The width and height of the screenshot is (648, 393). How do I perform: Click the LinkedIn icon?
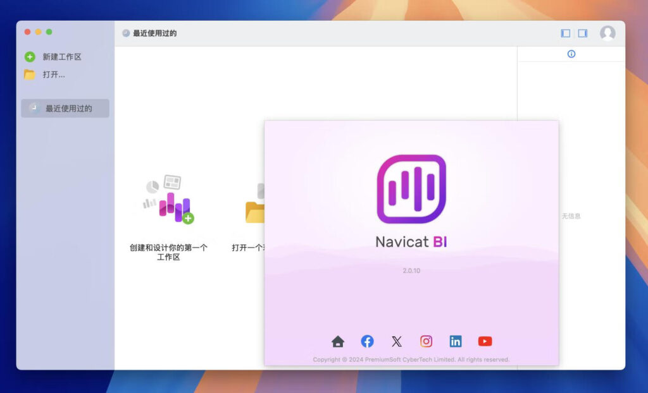pyautogui.click(x=456, y=341)
